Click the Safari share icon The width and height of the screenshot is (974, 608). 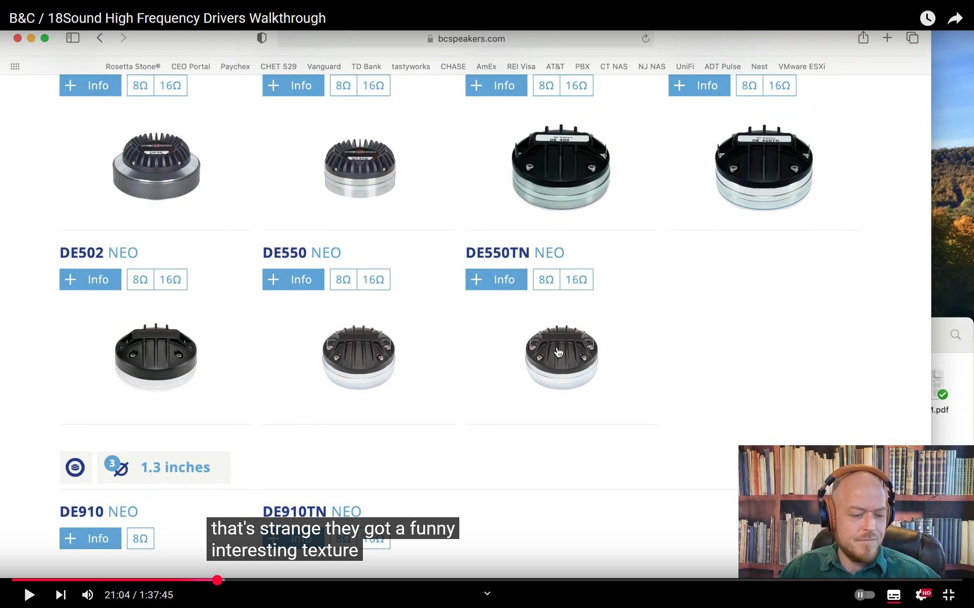tap(863, 38)
